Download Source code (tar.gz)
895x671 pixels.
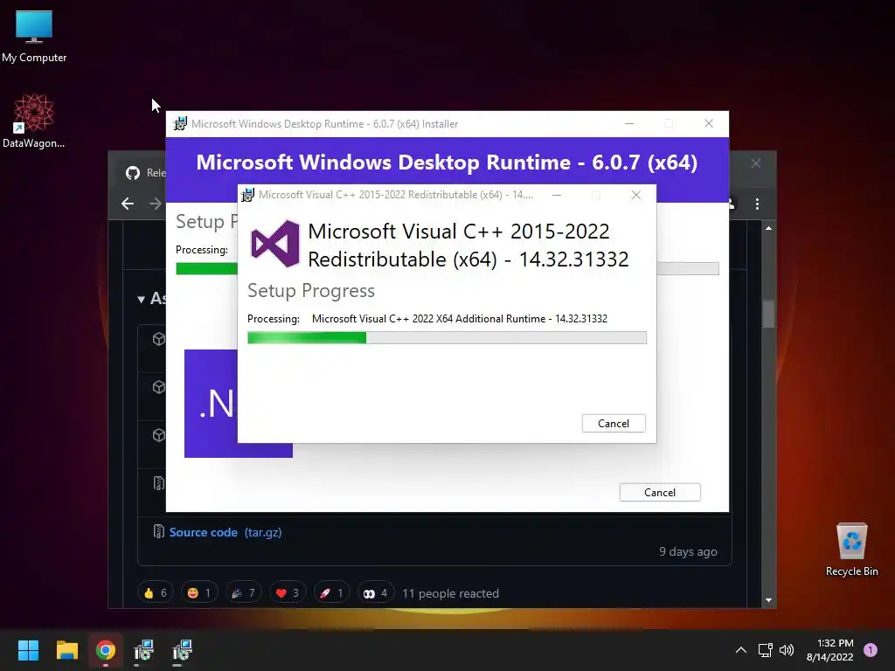click(225, 532)
